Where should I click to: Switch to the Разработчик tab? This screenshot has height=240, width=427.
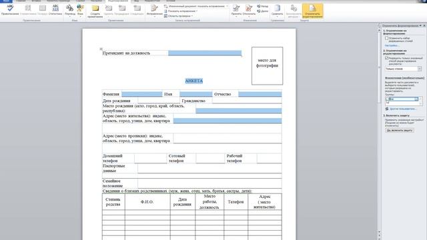pyautogui.click(x=153, y=1)
